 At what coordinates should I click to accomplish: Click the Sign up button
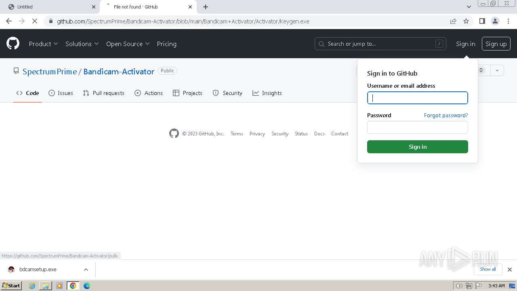pyautogui.click(x=496, y=44)
